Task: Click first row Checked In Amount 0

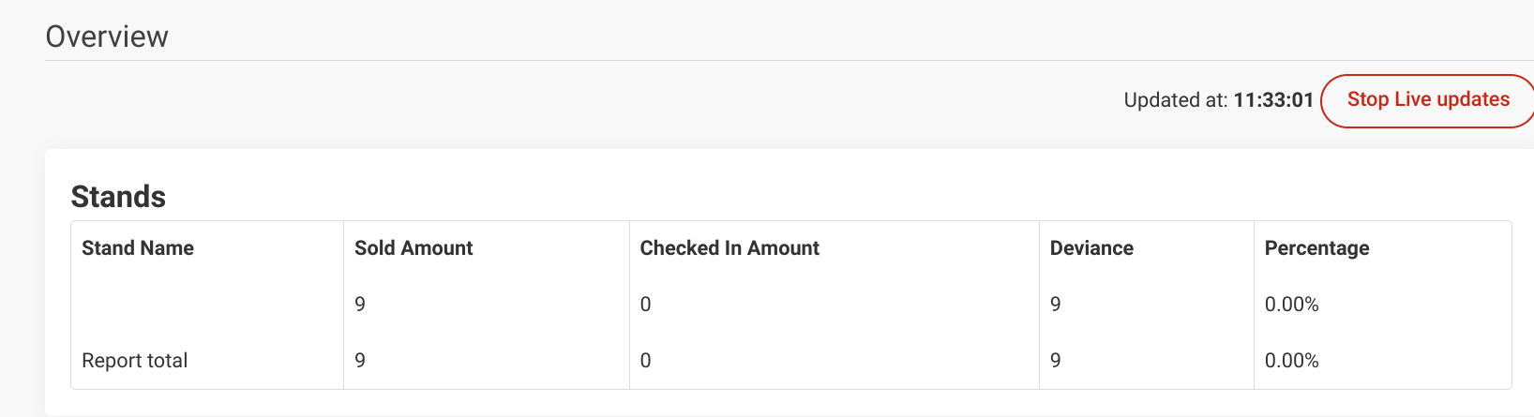Action: pos(645,305)
